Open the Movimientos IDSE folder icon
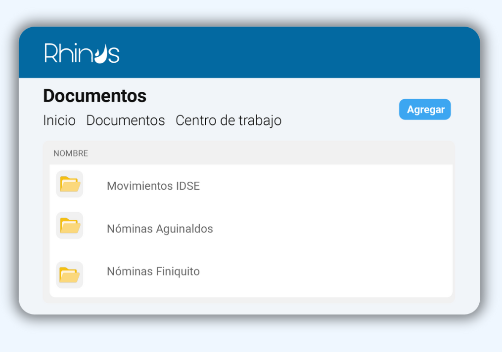 click(x=70, y=184)
